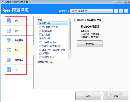Uncheck the 打开文件 action
This screenshot has width=130, height=102.
[40, 23]
